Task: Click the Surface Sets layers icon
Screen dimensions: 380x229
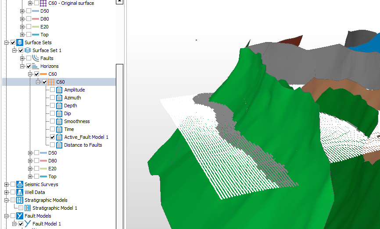Action: coord(20,42)
